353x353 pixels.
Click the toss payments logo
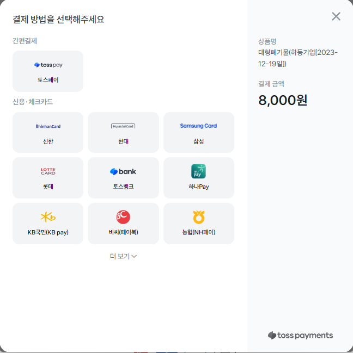point(300,335)
